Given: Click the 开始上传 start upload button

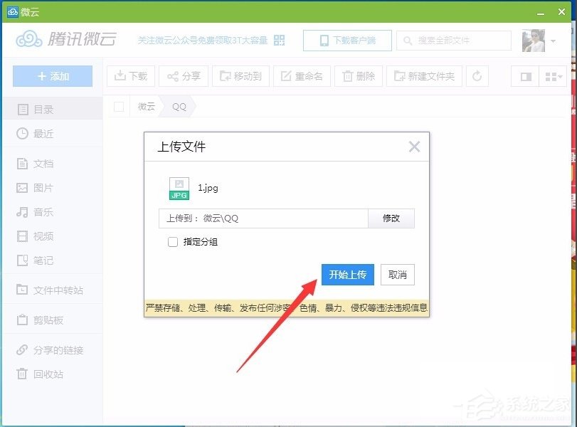Looking at the screenshot, I should tap(348, 275).
